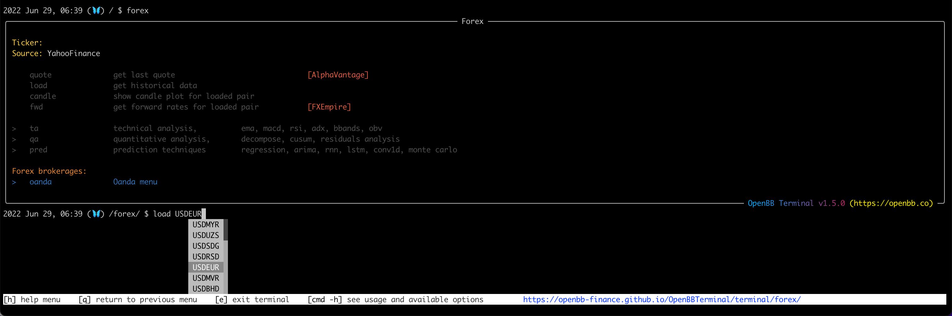The image size is (952, 316).
Task: Click the 'candle' command text
Action: pyautogui.click(x=43, y=96)
